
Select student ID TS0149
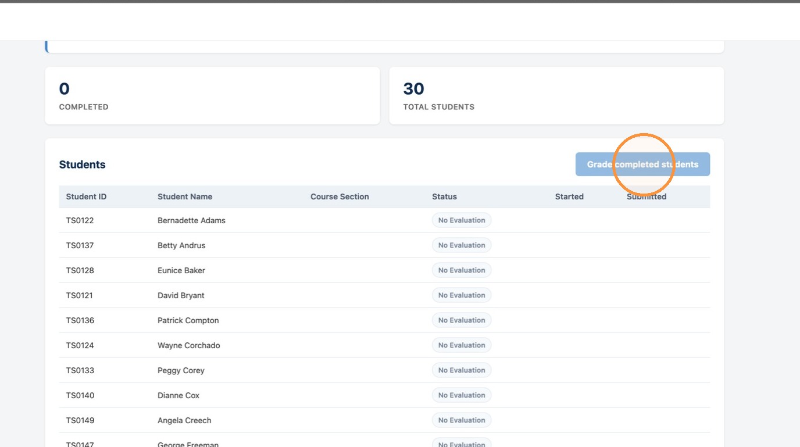(80, 420)
